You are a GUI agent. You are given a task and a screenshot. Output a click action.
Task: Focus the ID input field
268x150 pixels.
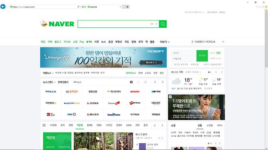[184, 53]
